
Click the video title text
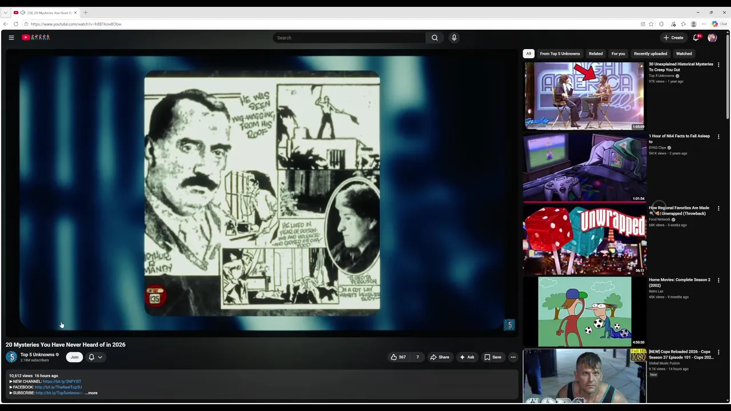(x=66, y=345)
